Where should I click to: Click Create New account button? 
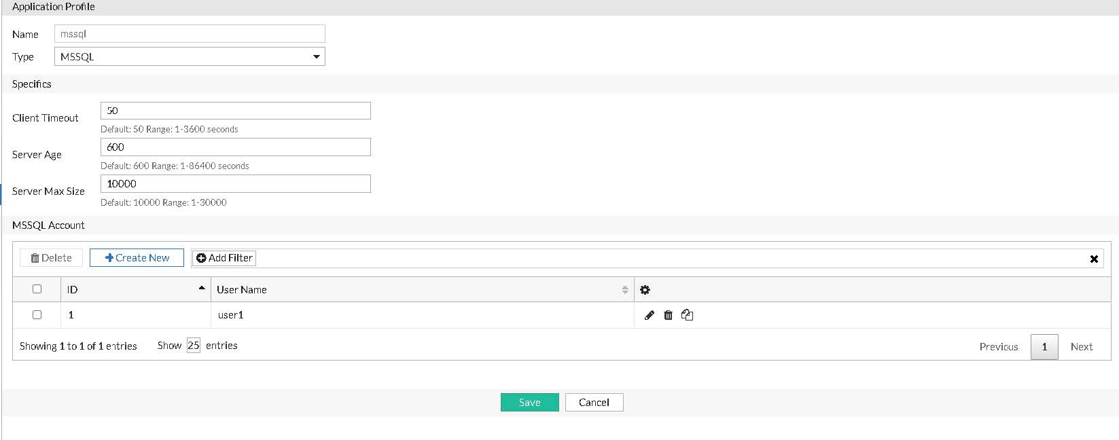coord(137,258)
